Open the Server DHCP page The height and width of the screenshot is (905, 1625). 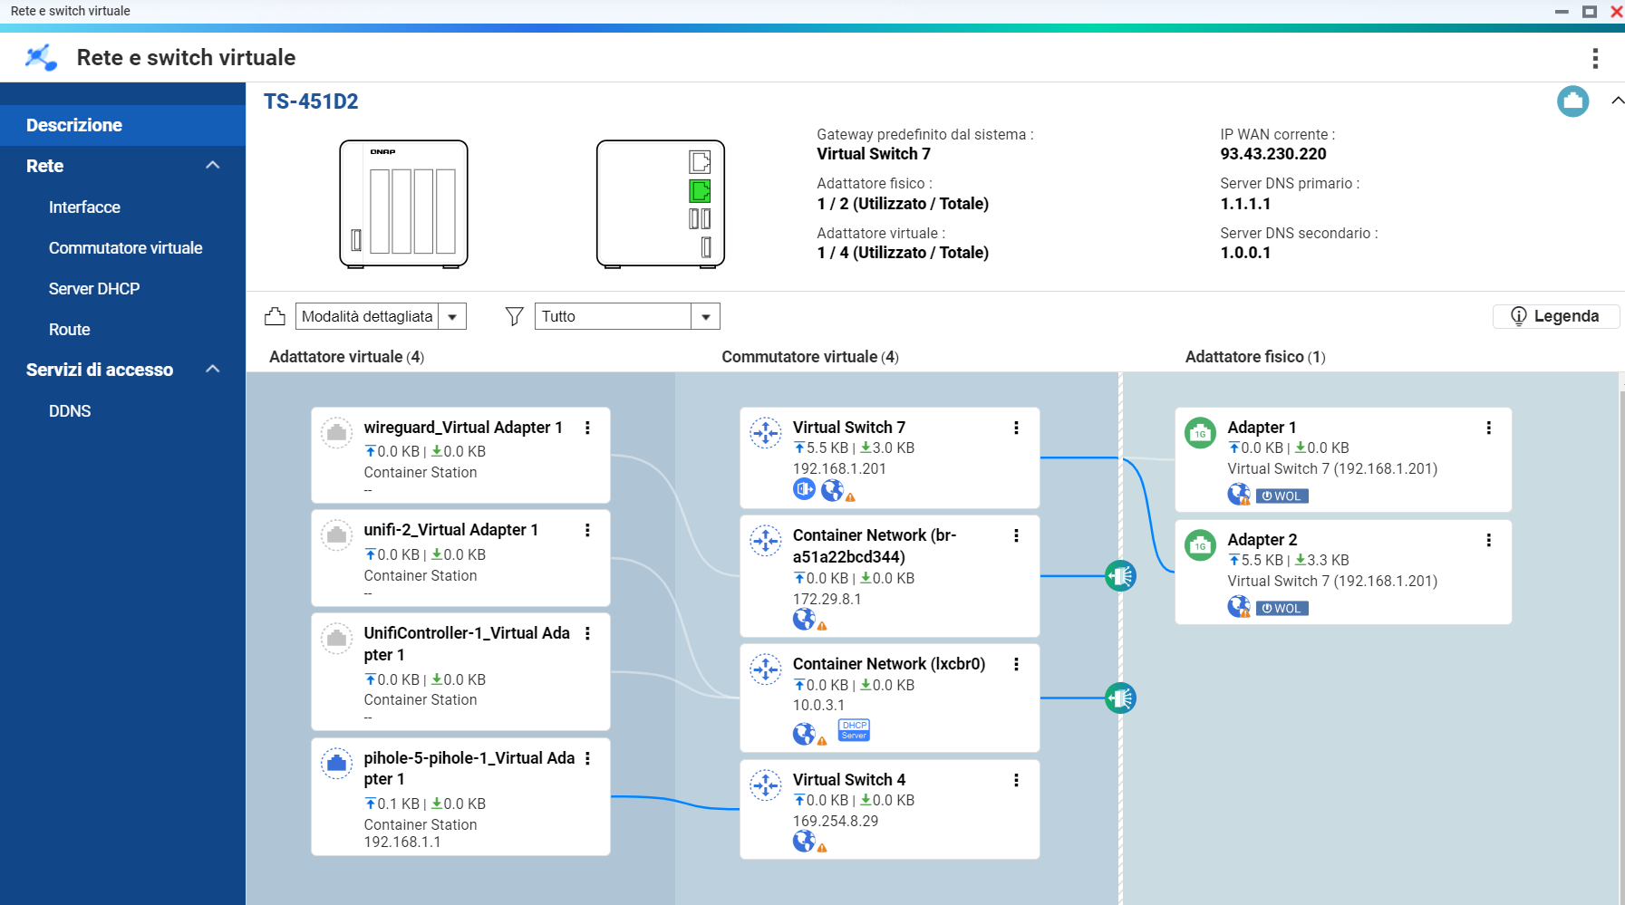click(94, 289)
